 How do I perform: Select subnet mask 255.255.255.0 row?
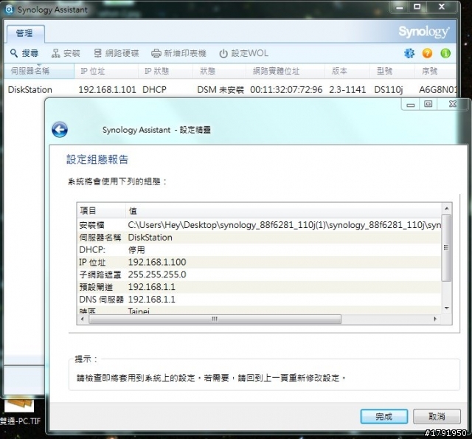click(x=259, y=274)
